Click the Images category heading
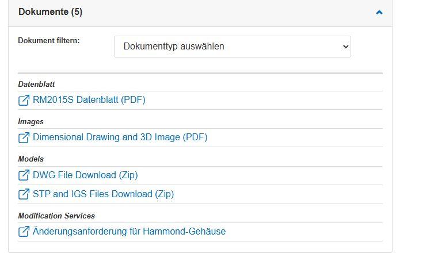This screenshot has width=438, height=261. [31, 122]
